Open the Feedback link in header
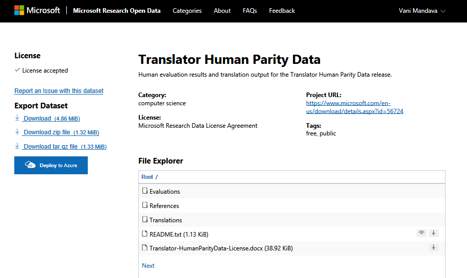 (x=282, y=11)
